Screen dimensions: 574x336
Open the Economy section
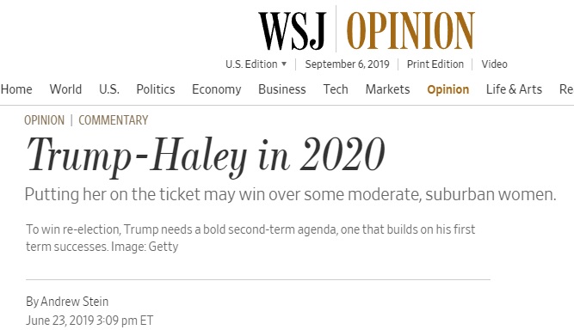[216, 89]
